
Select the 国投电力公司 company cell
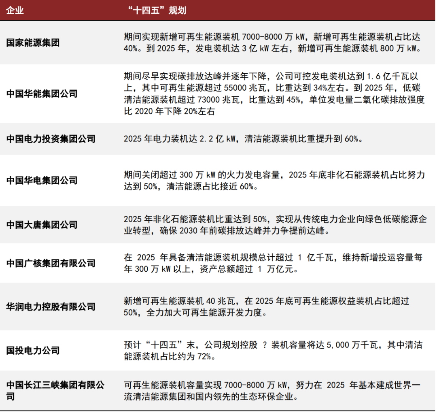33,351
